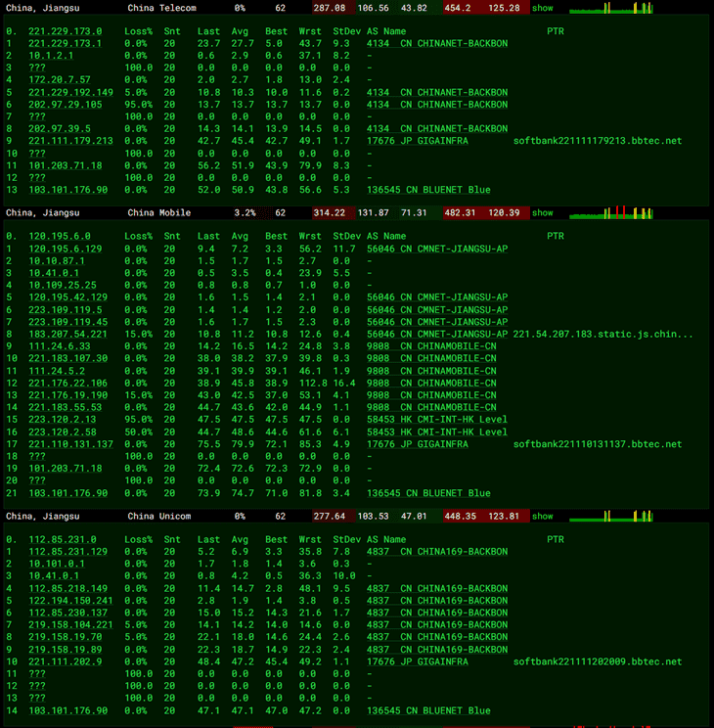Select 'China Mobile' provider label

pyautogui.click(x=159, y=212)
